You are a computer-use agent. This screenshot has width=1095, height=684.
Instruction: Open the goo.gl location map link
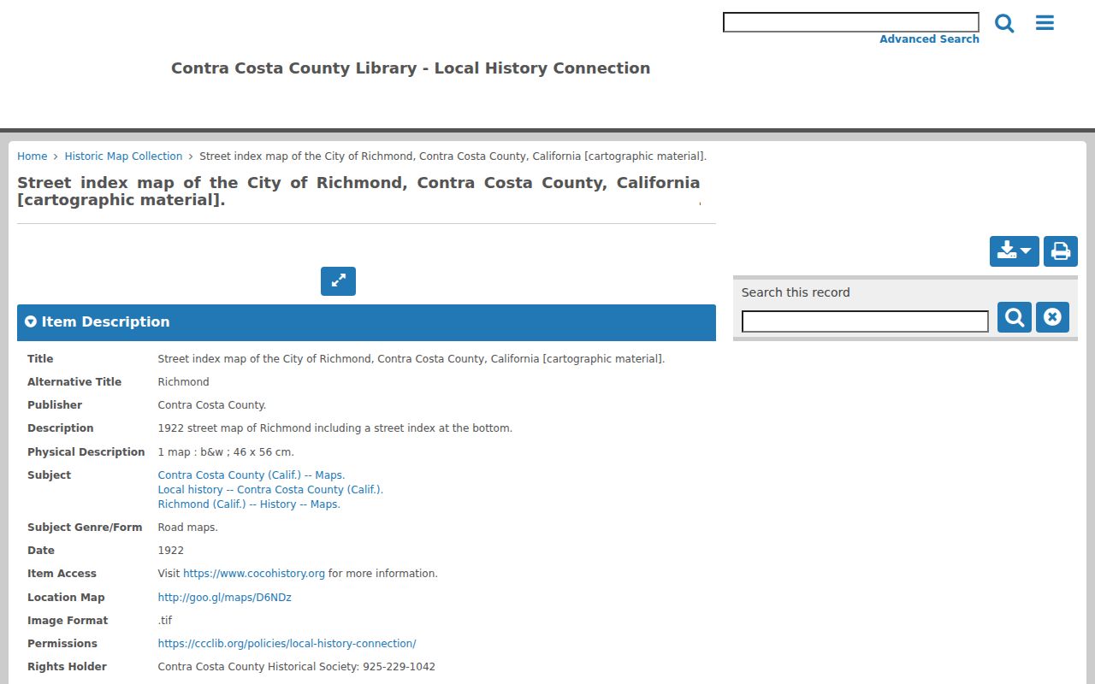[x=224, y=598]
